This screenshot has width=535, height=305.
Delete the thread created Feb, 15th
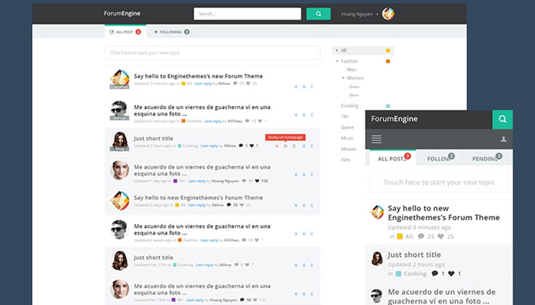[x=312, y=294]
